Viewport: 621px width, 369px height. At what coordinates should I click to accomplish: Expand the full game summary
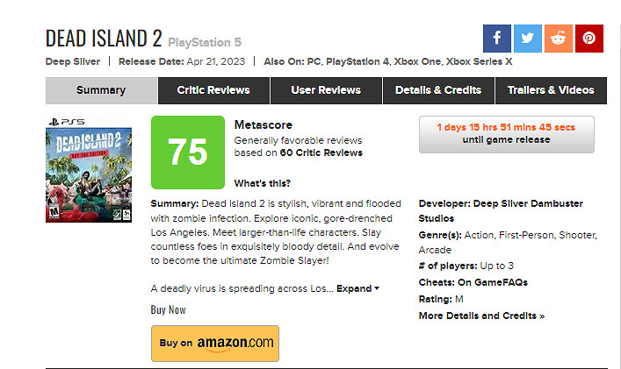click(358, 288)
